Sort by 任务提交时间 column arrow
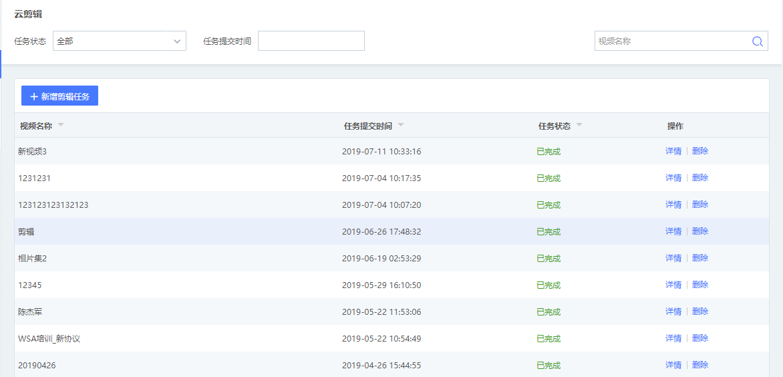Screen dimensions: 783x377 (400, 124)
